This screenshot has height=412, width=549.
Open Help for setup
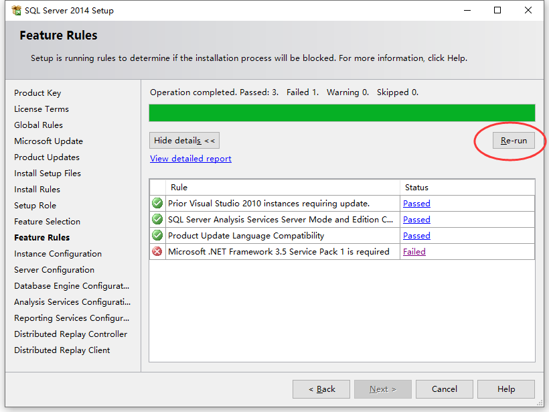click(506, 389)
